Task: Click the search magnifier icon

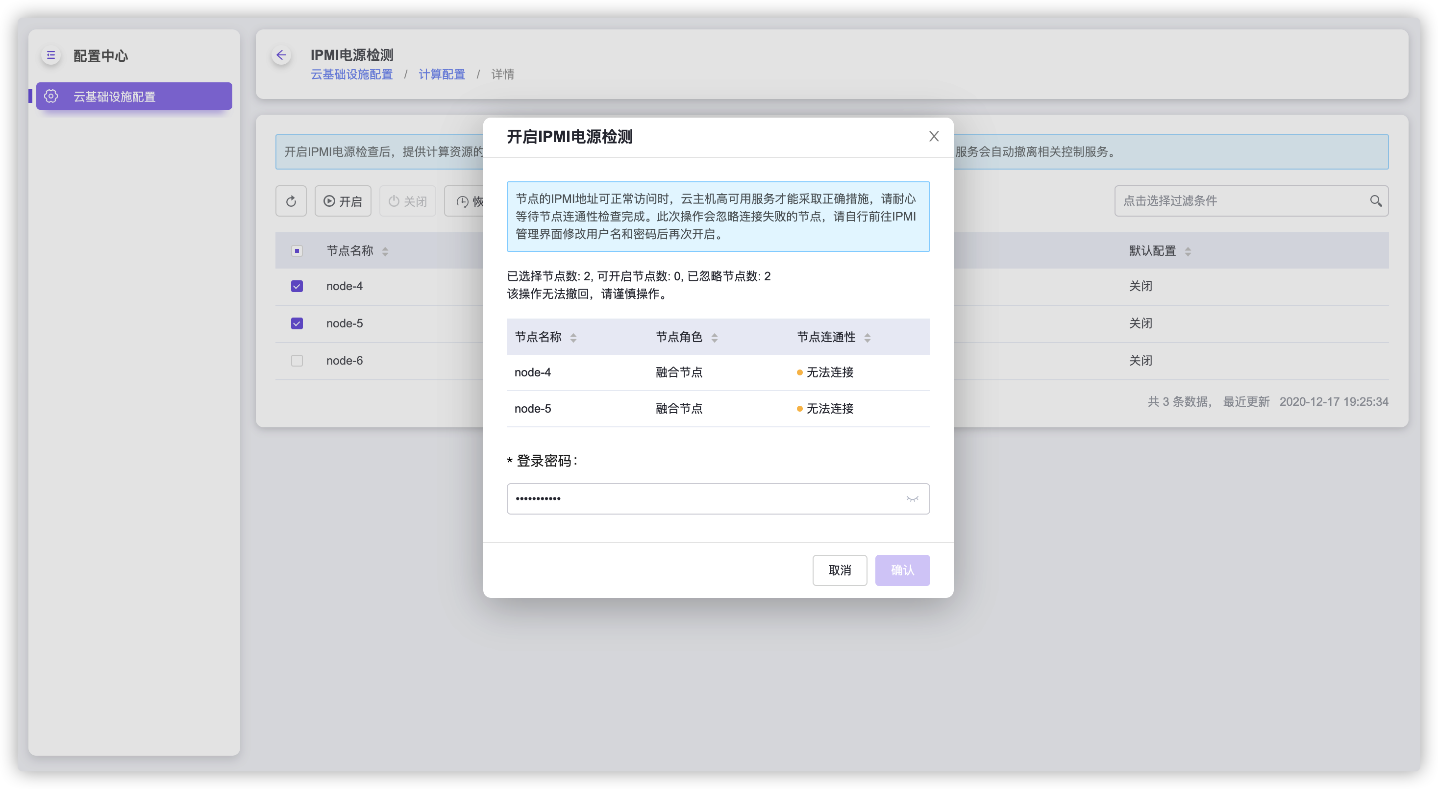Action: 1375,201
